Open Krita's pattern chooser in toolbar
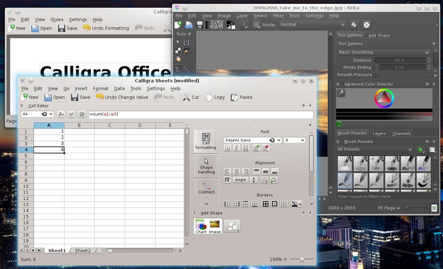 pos(219,25)
